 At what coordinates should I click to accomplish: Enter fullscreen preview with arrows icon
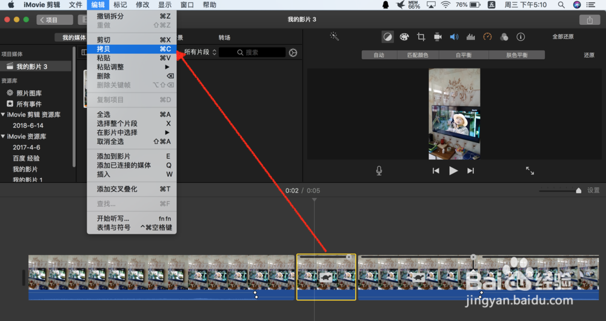pyautogui.click(x=530, y=170)
